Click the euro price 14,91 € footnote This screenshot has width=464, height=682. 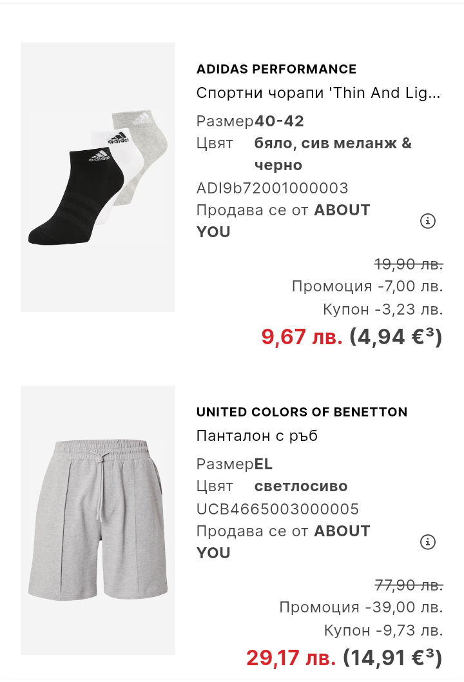pos(392,658)
